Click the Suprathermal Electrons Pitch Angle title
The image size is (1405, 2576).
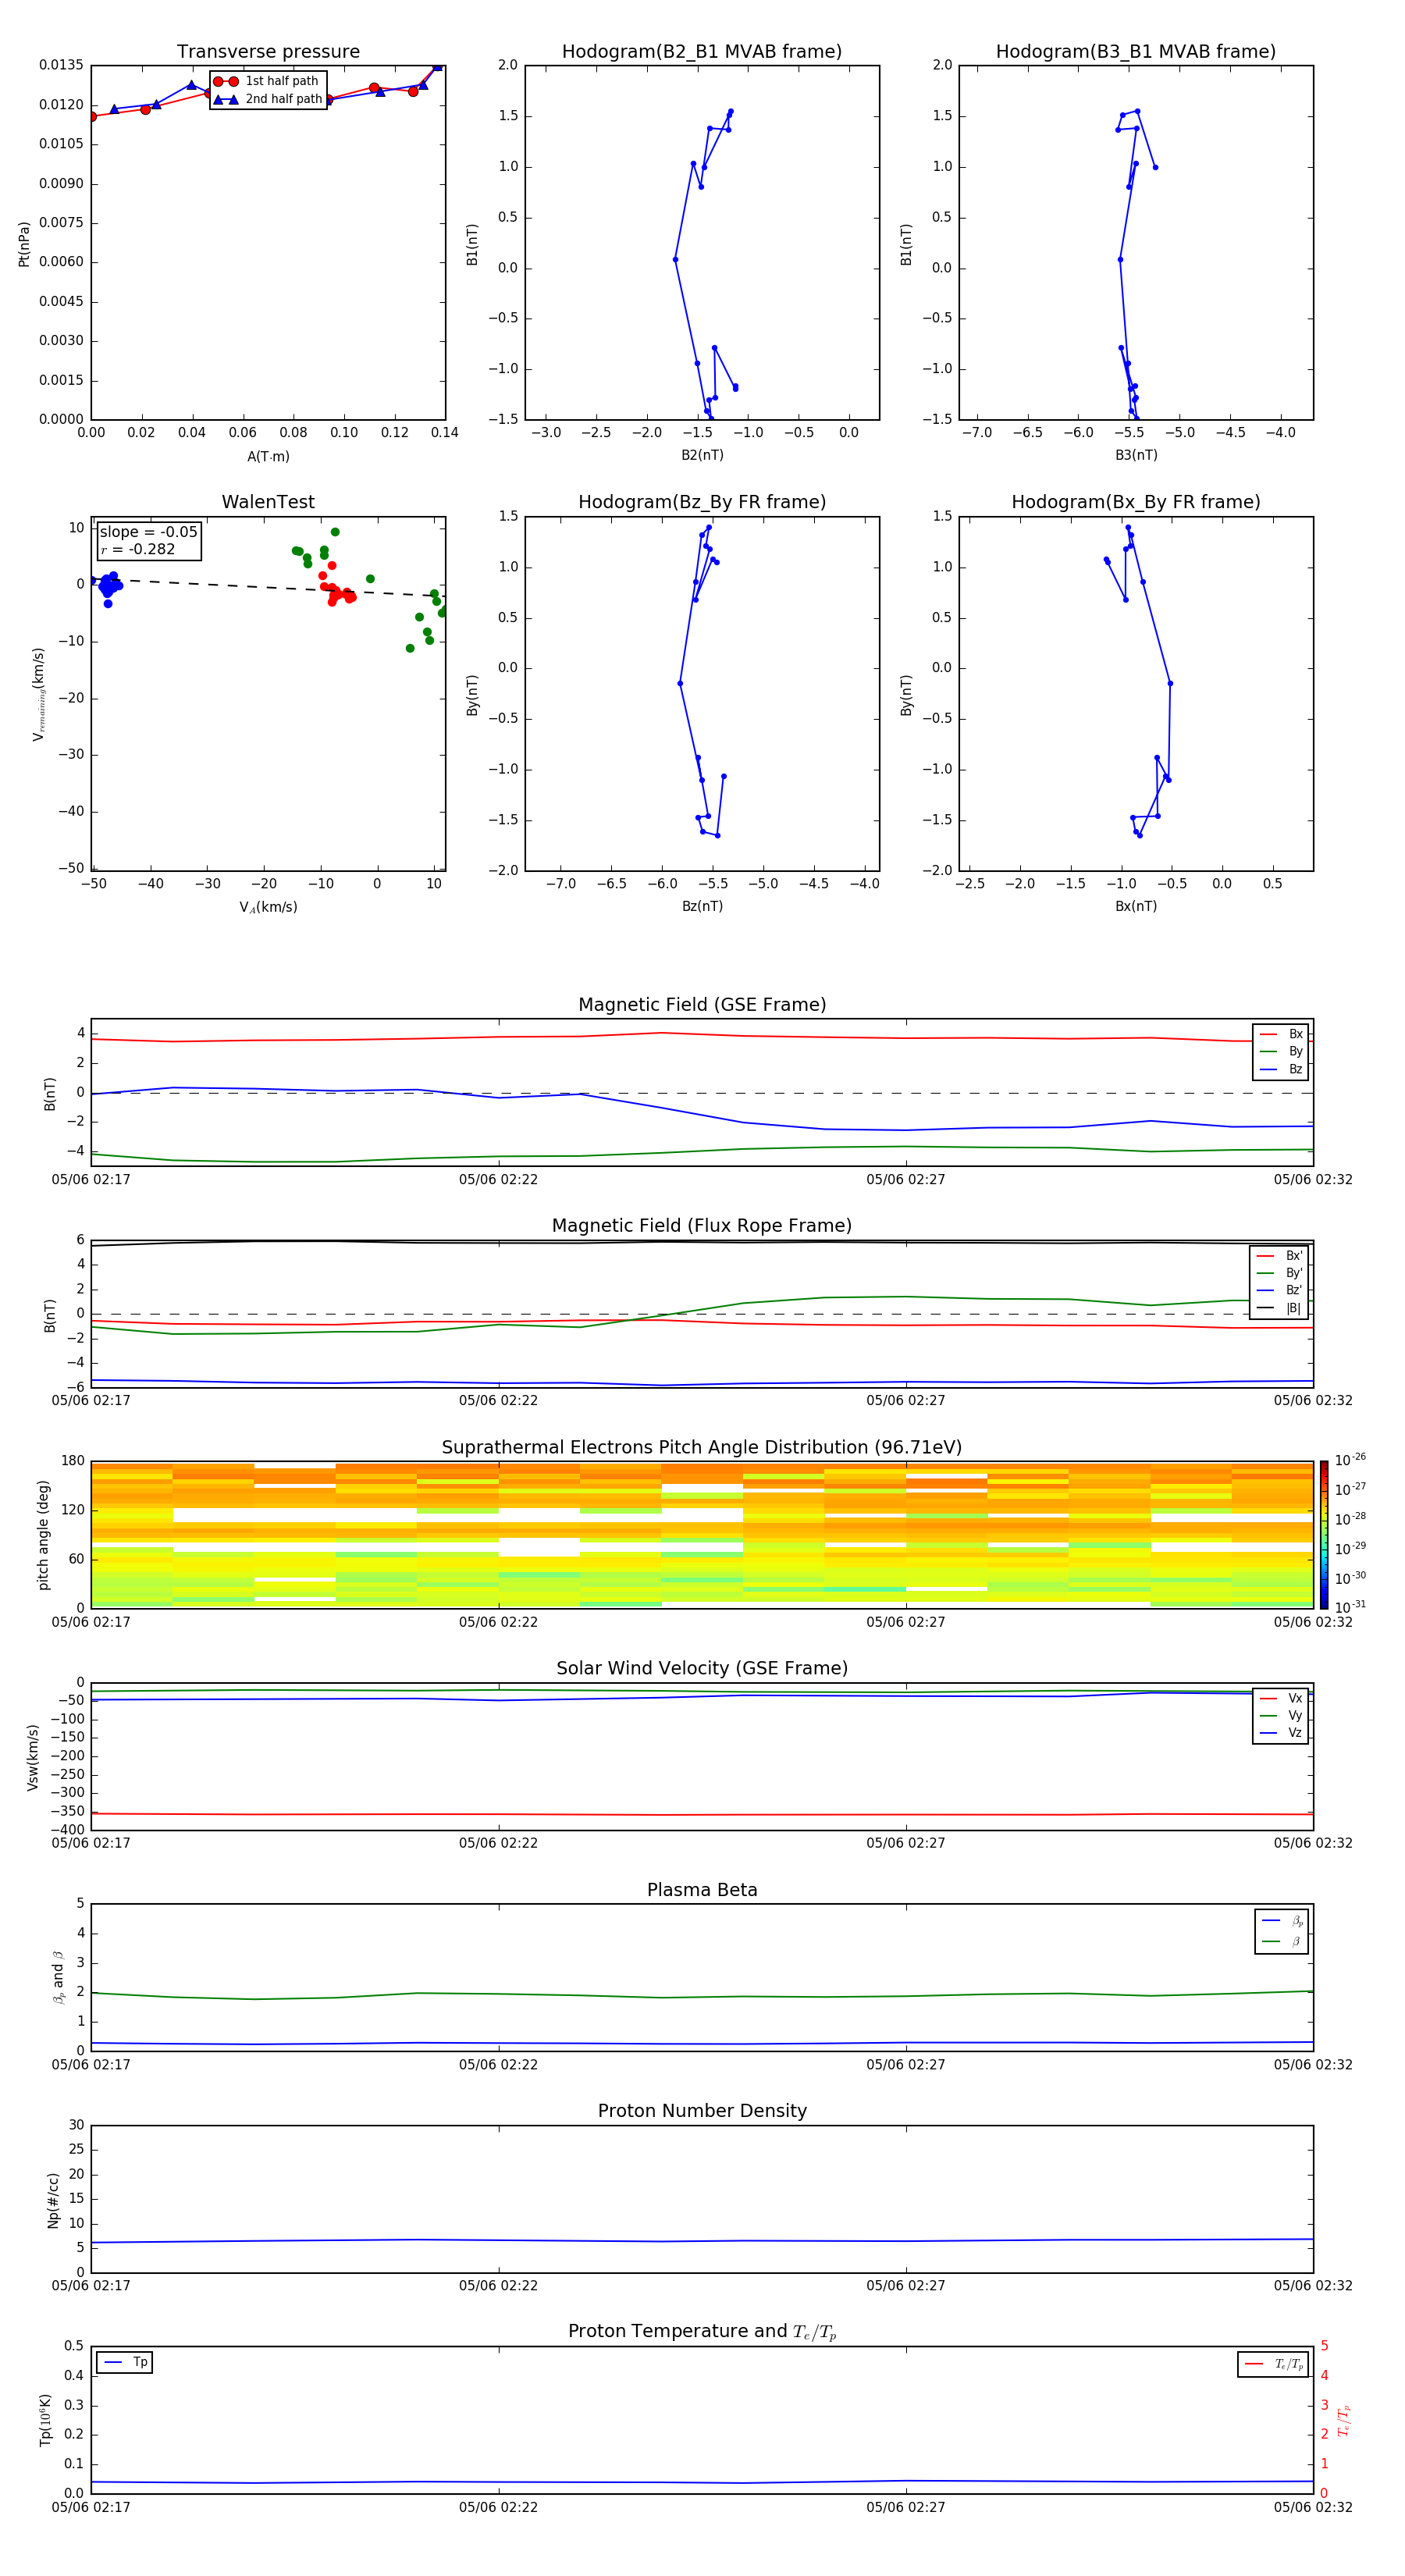(701, 1447)
